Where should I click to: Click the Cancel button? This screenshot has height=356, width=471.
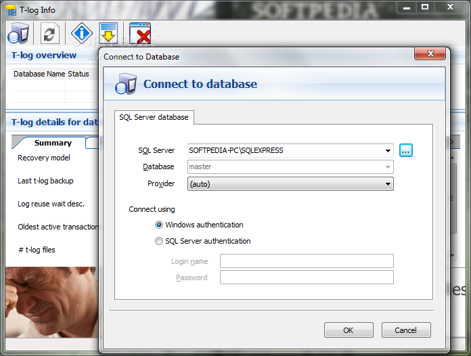click(406, 330)
